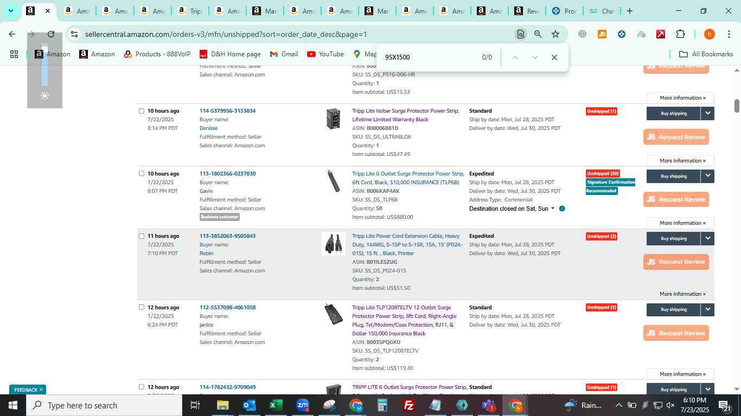Buy shipping for Gavin's TLP6B order
This screenshot has height=416, width=741.
[x=673, y=176]
